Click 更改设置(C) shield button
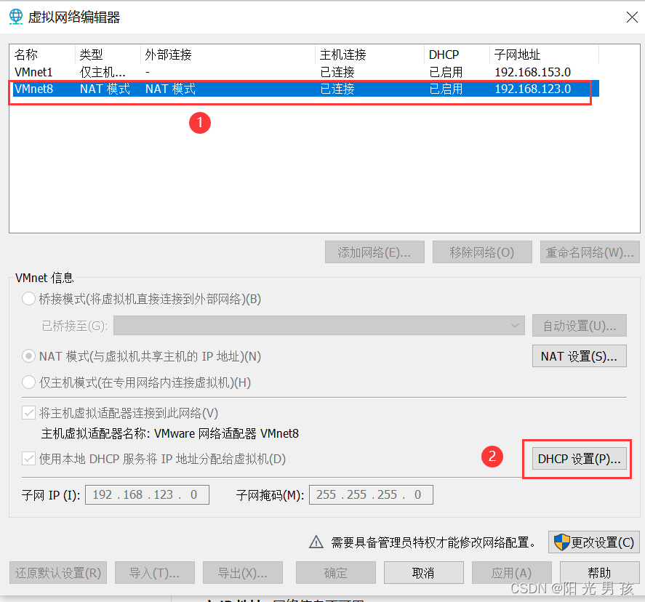 (x=593, y=542)
